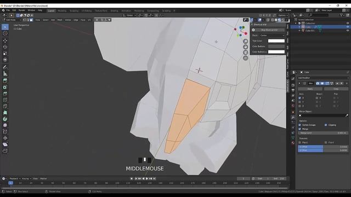
Task: Select the Annotate tool
Action: 5,67
